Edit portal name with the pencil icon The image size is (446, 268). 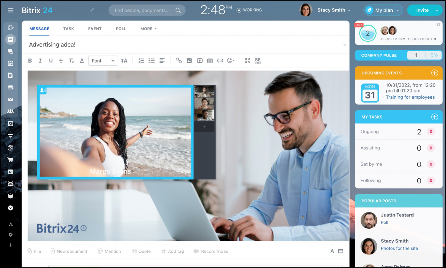point(92,10)
